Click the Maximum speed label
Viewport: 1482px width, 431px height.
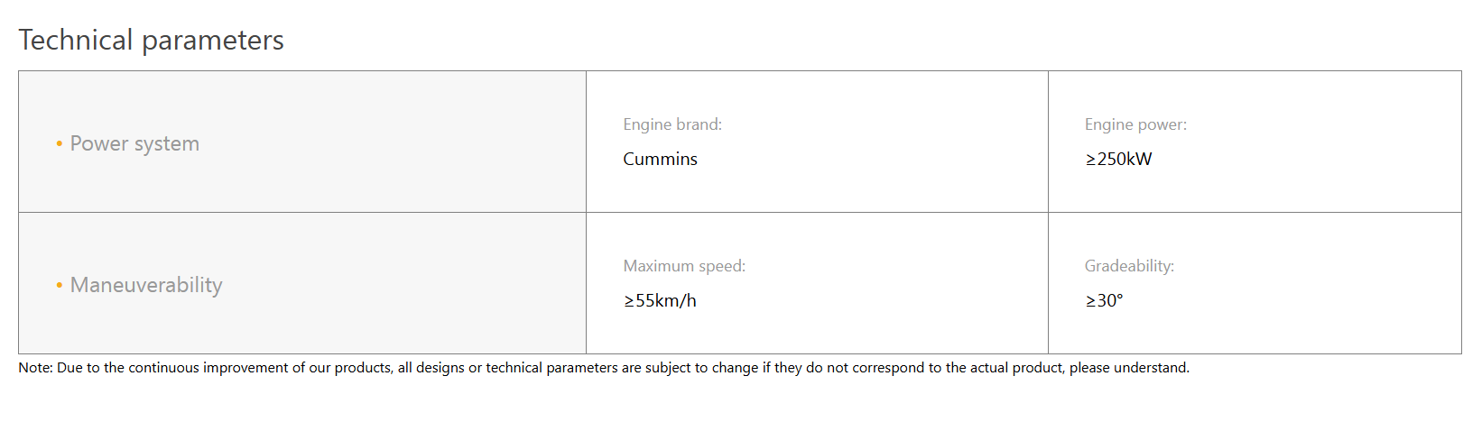point(684,266)
